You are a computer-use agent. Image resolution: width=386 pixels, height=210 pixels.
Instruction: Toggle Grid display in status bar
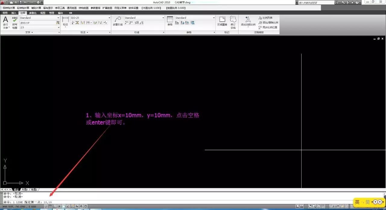tap(50, 206)
